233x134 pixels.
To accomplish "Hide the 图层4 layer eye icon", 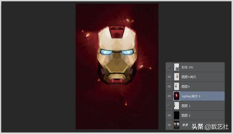I will [x=169, y=86].
